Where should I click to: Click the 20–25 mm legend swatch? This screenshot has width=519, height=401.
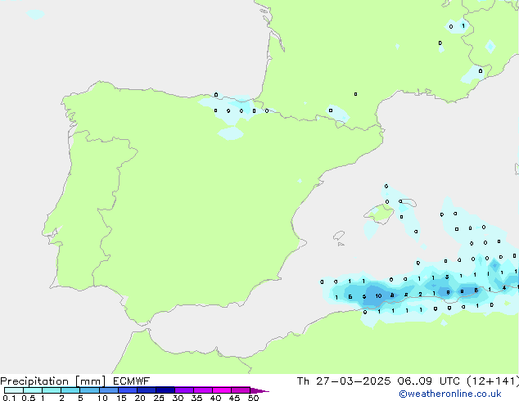pyautogui.click(x=147, y=390)
